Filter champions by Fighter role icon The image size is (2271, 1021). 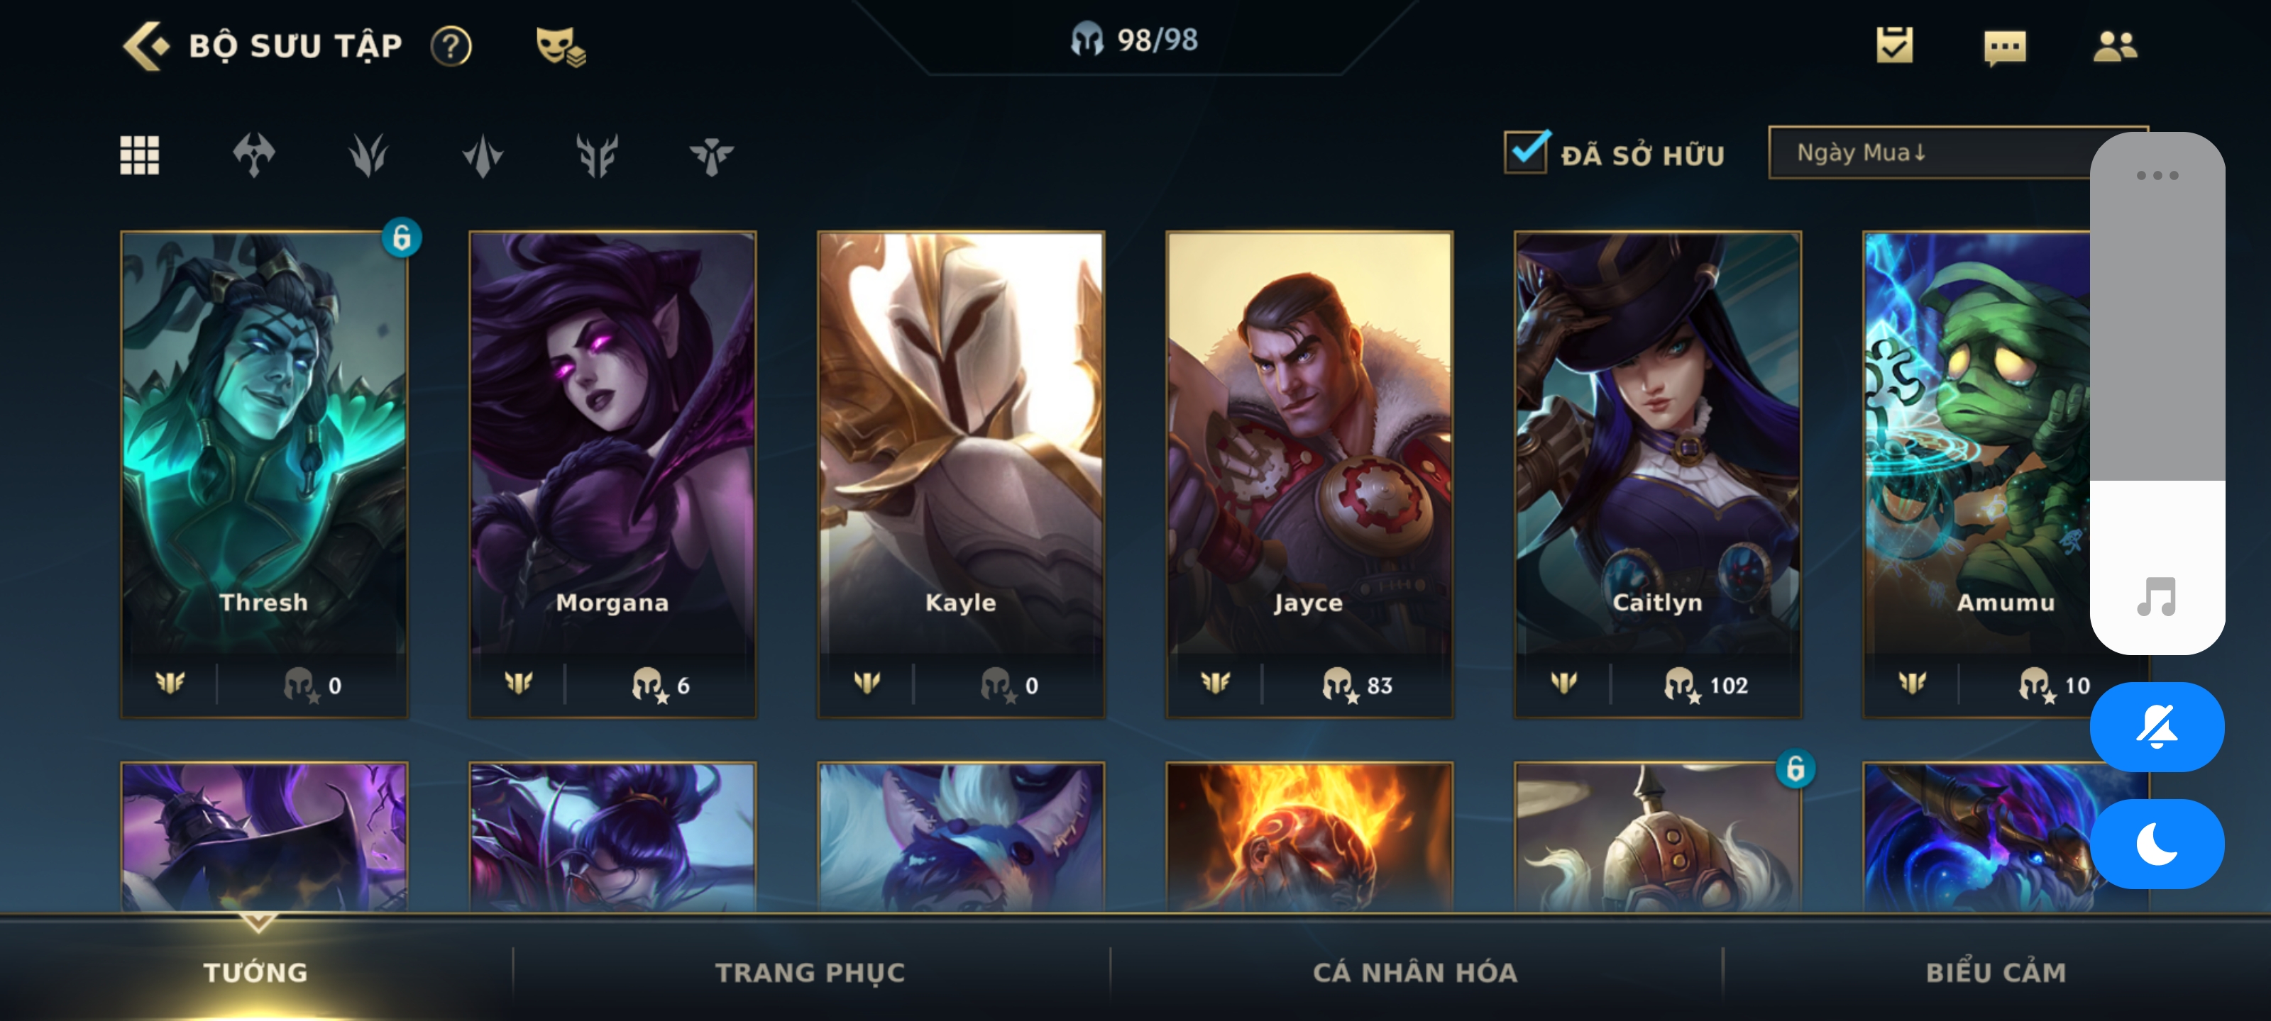254,156
